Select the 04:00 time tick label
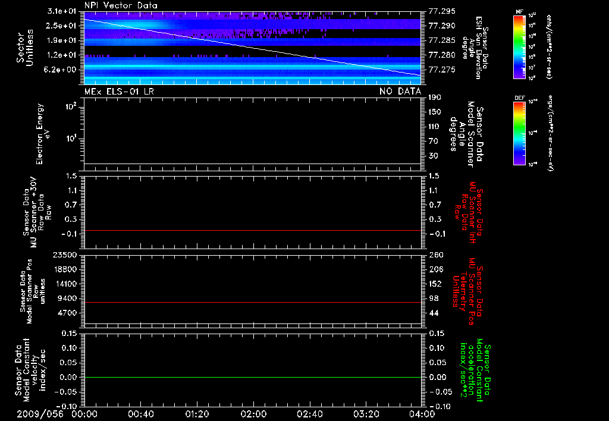This screenshot has width=609, height=421. (422, 414)
